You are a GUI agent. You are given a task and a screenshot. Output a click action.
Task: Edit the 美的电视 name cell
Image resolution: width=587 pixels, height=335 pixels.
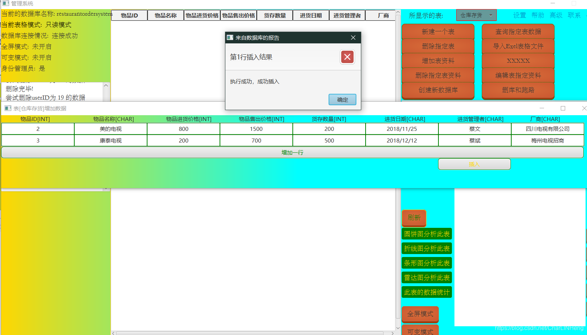coord(111,129)
